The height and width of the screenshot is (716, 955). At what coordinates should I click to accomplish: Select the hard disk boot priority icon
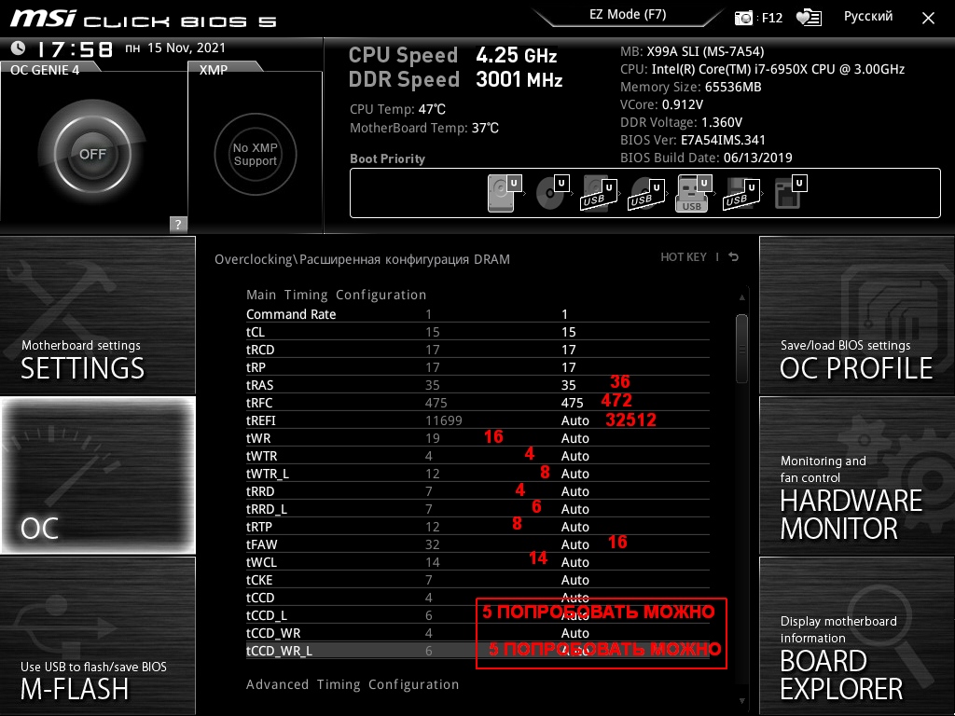pyautogui.click(x=505, y=193)
